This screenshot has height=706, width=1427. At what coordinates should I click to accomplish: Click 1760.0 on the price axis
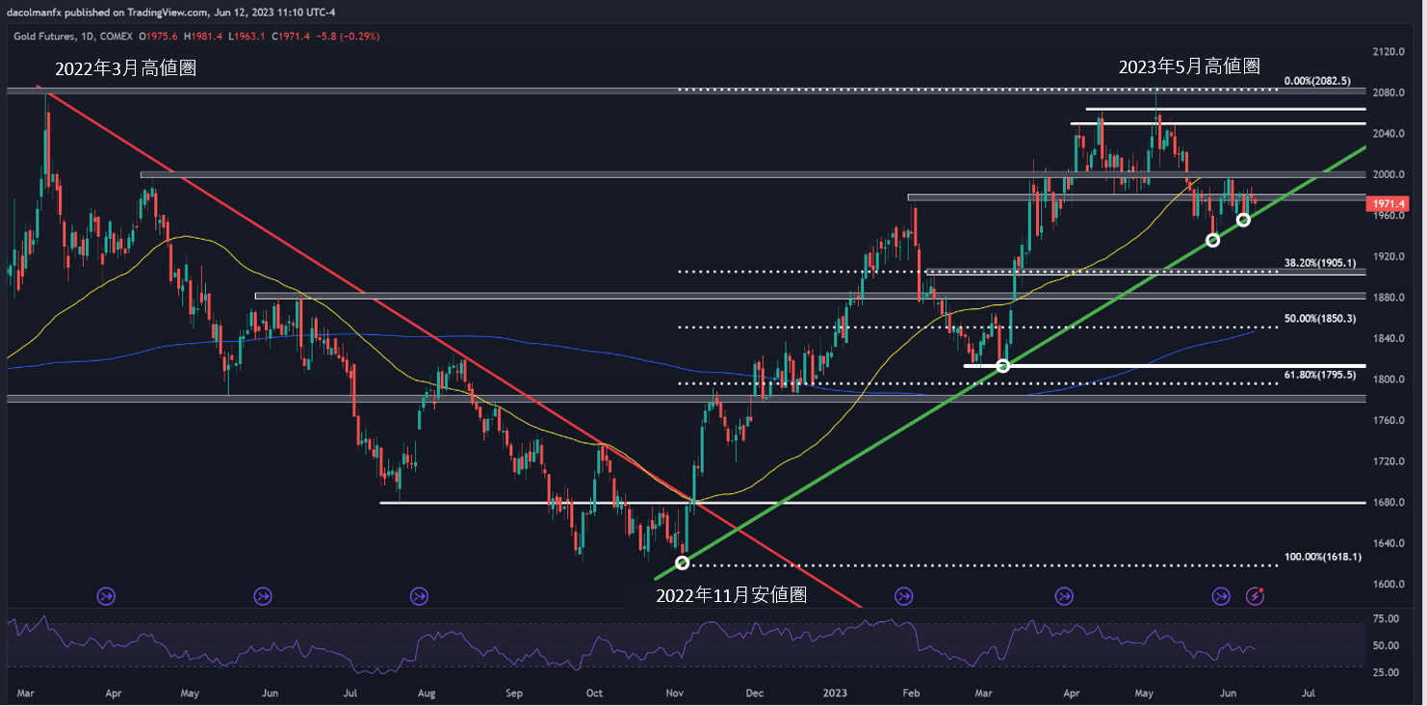pos(1389,420)
